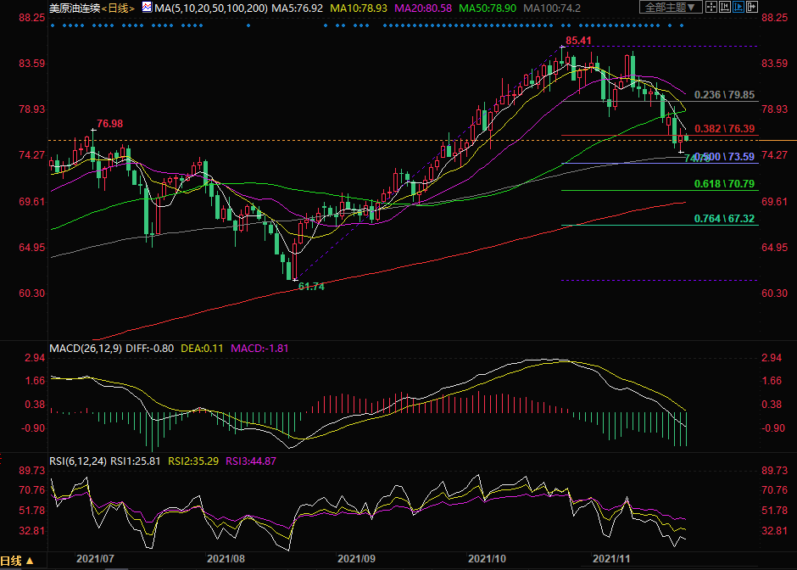Click the 2021/09 label on the date axis
Viewport: 797px width, 570px height.
(356, 560)
